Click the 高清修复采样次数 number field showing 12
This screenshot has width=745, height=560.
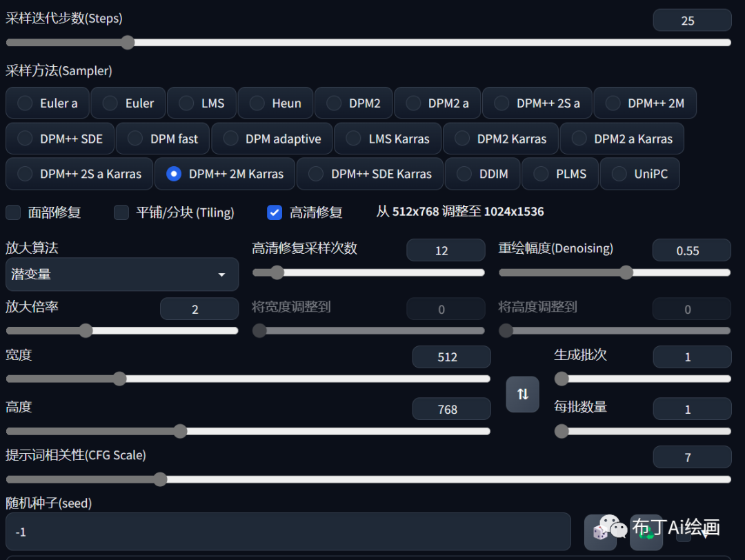[x=445, y=250]
